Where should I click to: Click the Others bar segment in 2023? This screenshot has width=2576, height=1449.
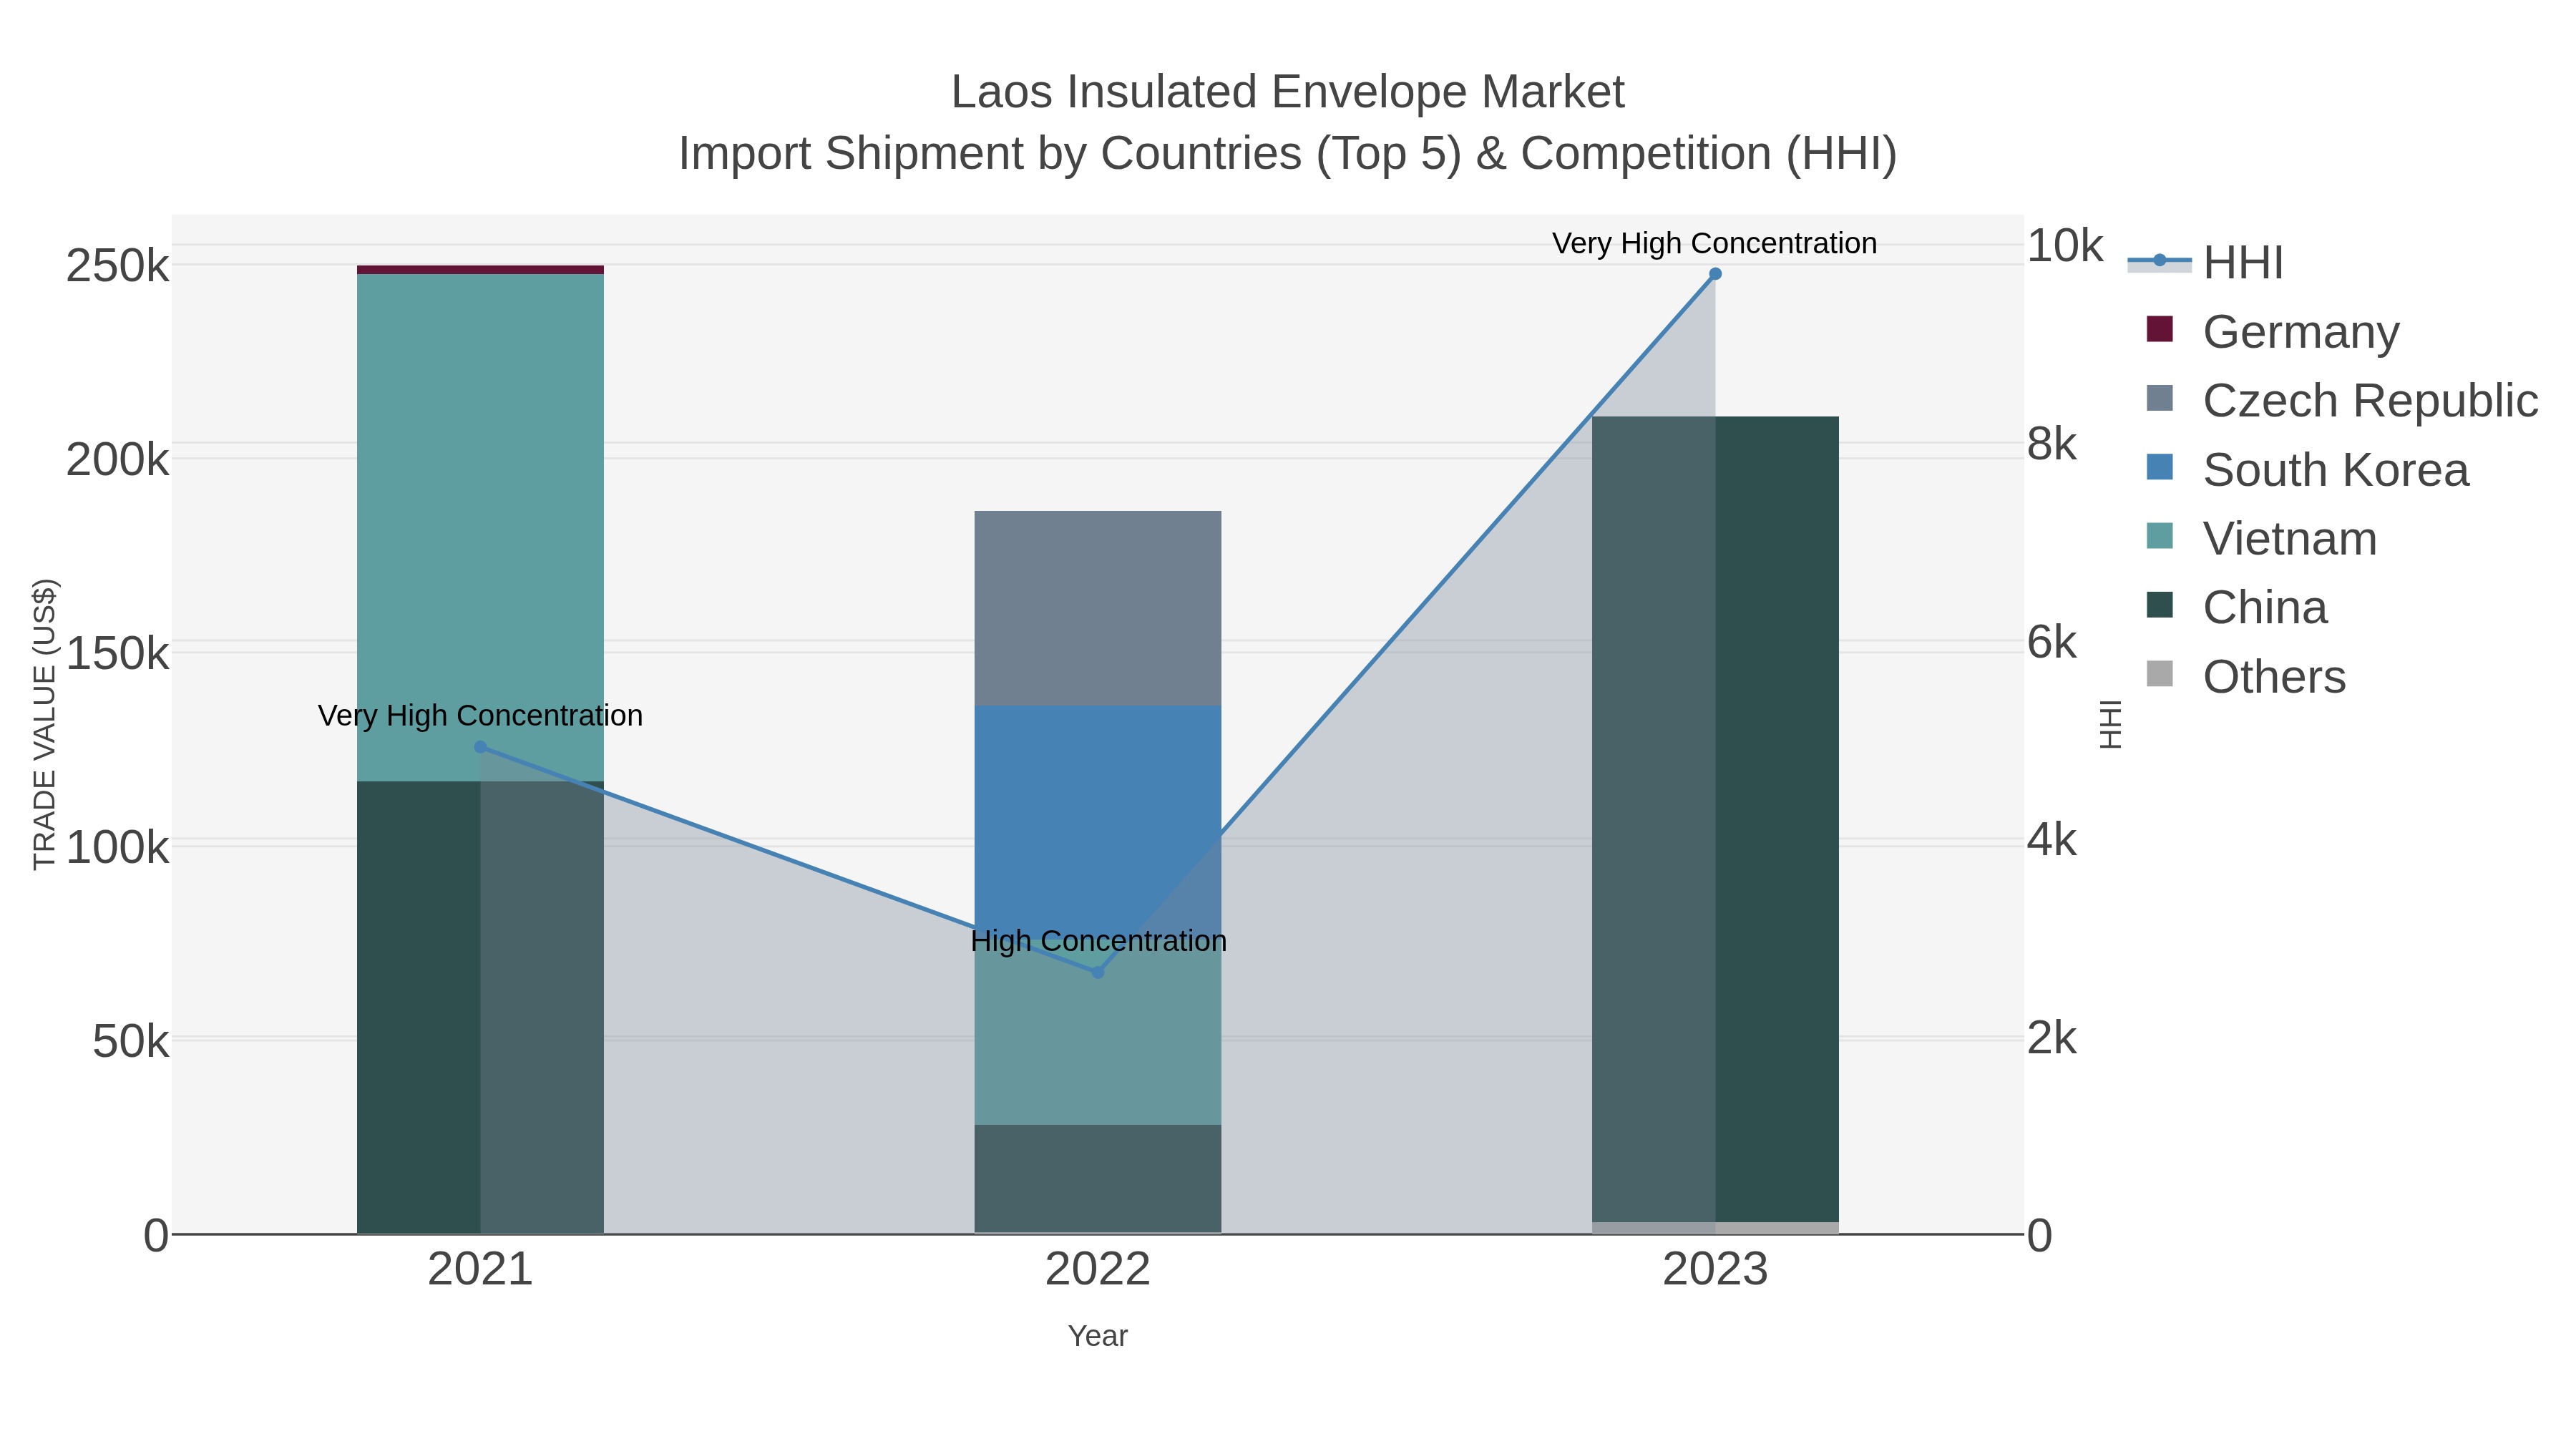pos(1715,1228)
